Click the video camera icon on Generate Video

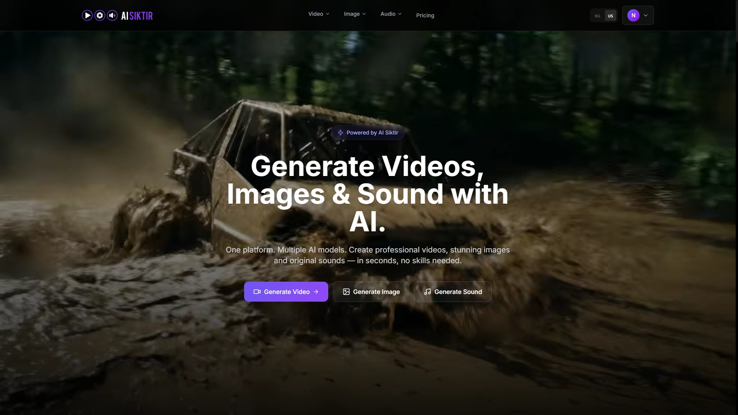257,292
